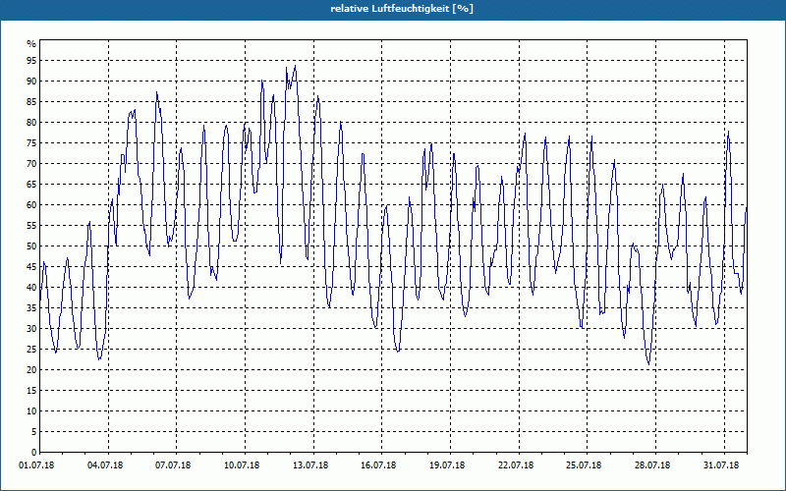The image size is (786, 491).
Task: Click the x-axis date label 10.07.18
Action: pos(242,465)
